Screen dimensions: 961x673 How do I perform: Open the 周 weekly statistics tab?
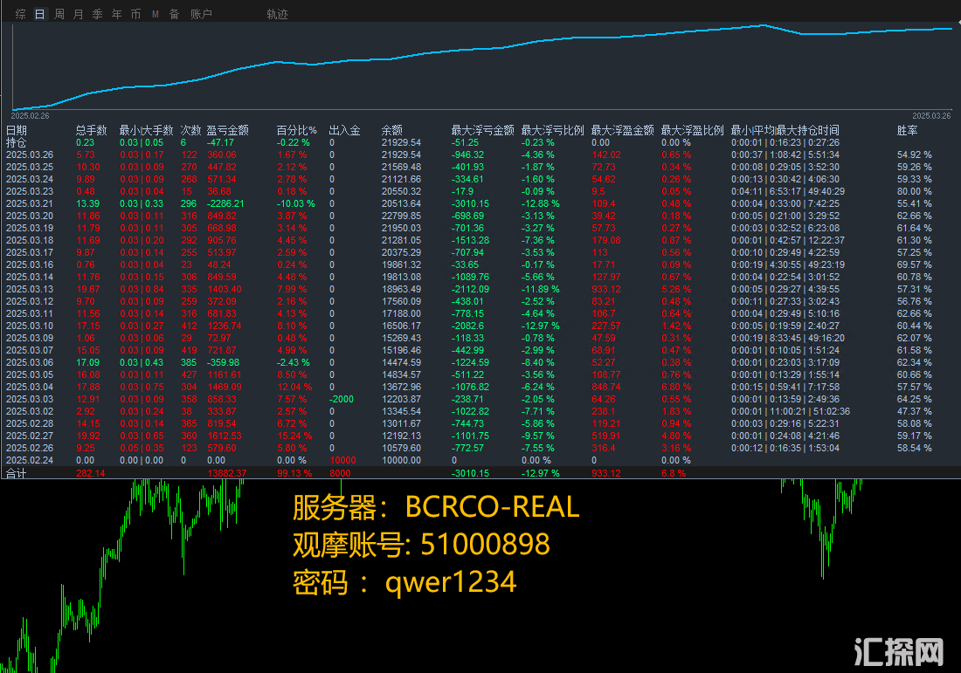pos(59,14)
